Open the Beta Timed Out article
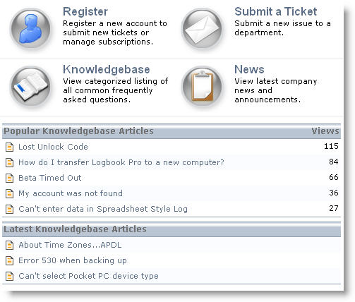This screenshot has height=302, width=355. pos(50,178)
